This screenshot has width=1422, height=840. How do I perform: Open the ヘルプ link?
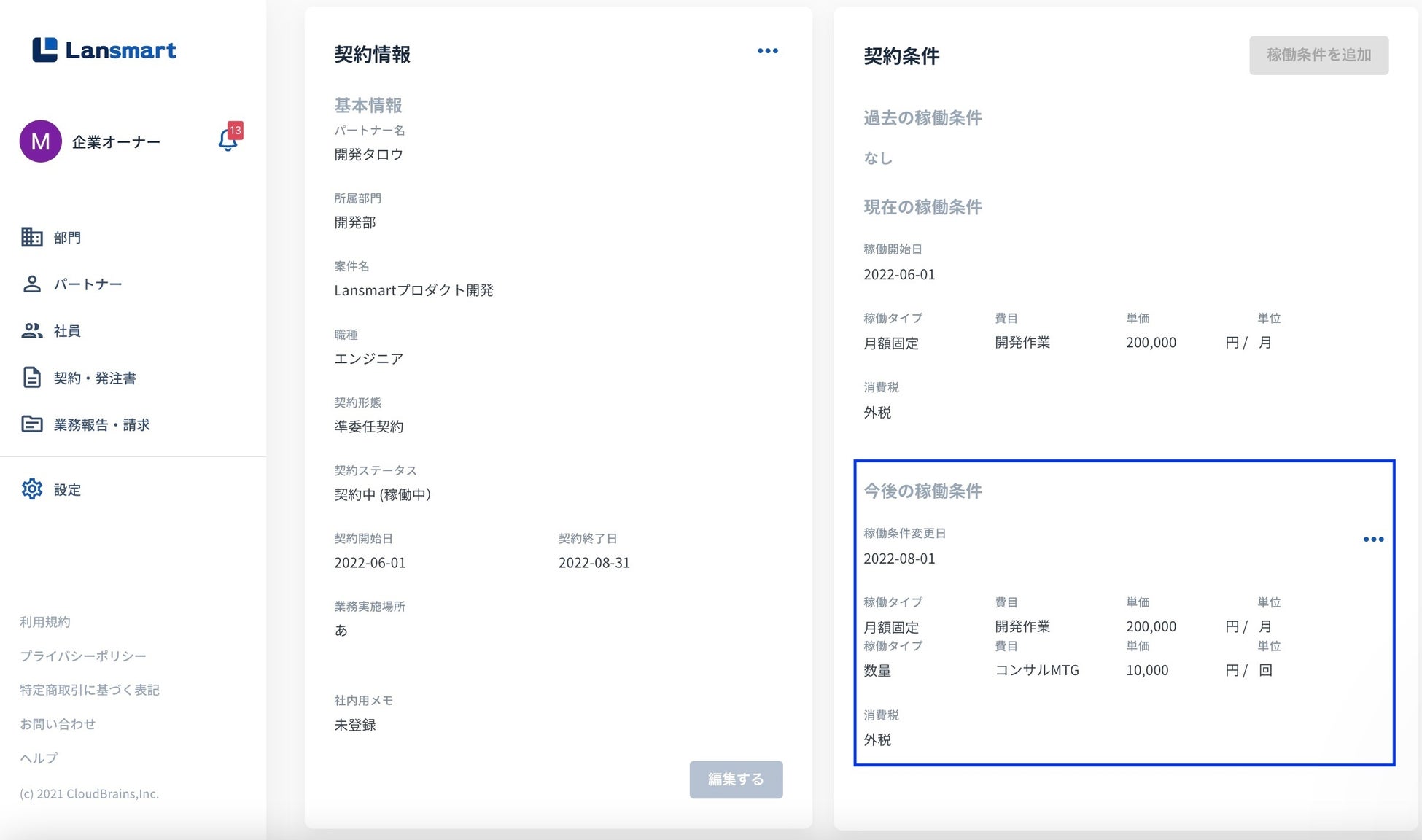point(39,758)
